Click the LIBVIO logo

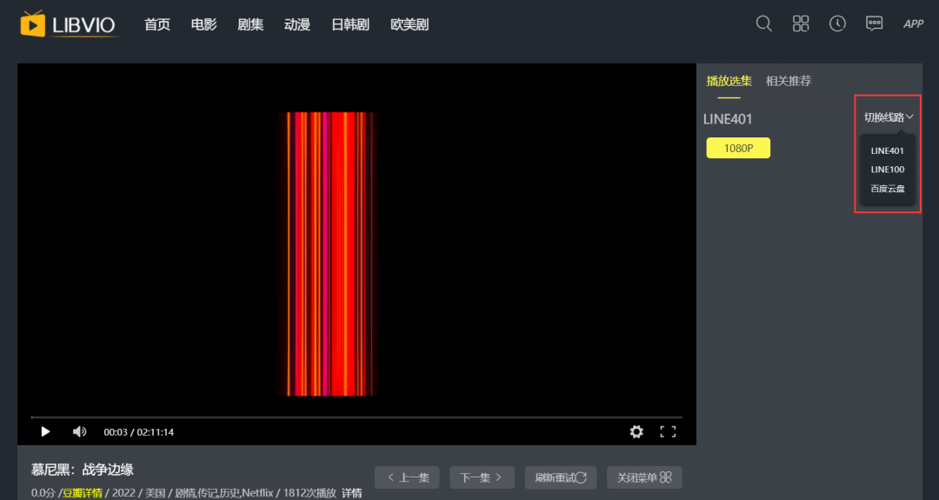click(x=70, y=24)
